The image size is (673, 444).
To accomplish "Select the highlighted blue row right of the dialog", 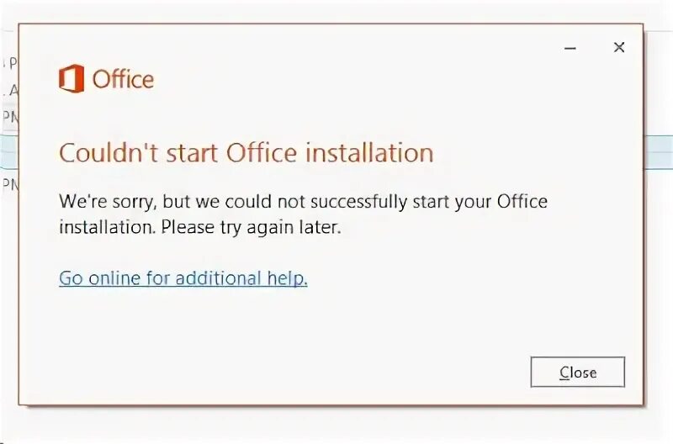I will click(659, 152).
